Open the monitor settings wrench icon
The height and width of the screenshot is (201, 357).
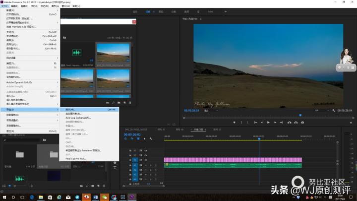[333, 111]
